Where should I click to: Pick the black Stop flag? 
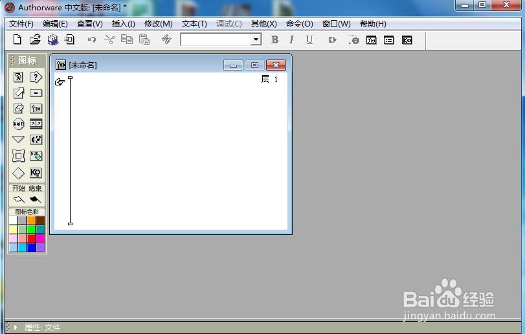[x=35, y=199]
